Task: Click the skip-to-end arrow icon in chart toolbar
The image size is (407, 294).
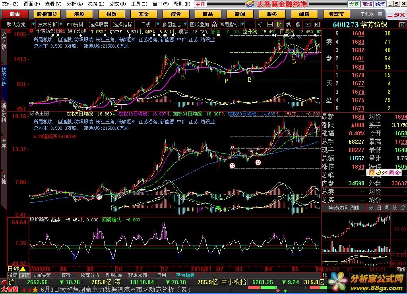Action: (x=317, y=24)
